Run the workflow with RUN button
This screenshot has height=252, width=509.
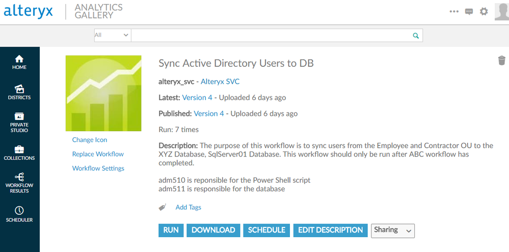171,230
